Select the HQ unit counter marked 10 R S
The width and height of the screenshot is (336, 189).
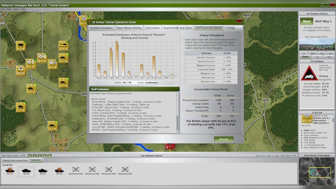pos(20,70)
